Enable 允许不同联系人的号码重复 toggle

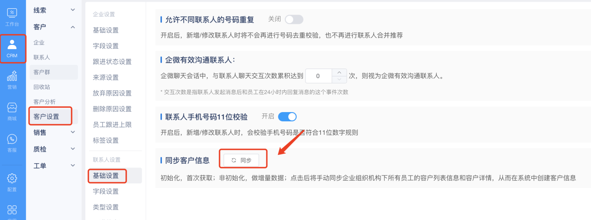pyautogui.click(x=294, y=19)
